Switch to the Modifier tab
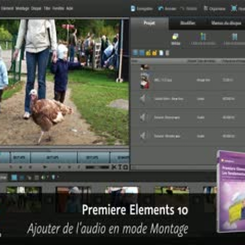This screenshot has width=245, height=245. pyautogui.click(x=188, y=23)
